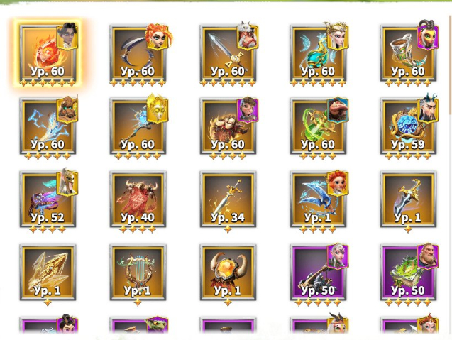Select the golden arrowhead artifact
This screenshot has width=452, height=340.
pos(48,273)
